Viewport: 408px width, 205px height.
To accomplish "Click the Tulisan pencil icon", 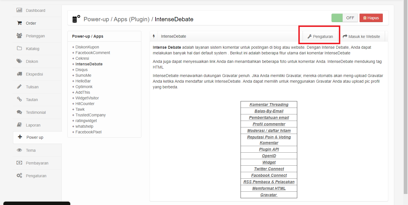I will point(19,87).
